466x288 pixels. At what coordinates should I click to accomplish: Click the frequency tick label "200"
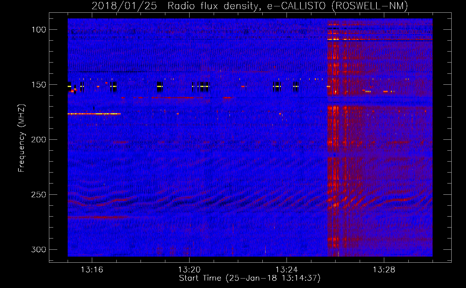[39, 140]
